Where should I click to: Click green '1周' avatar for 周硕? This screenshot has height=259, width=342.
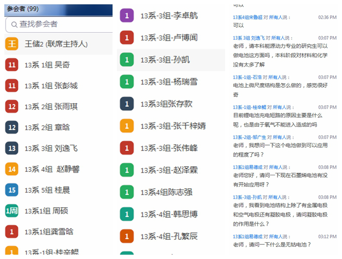[12, 211]
